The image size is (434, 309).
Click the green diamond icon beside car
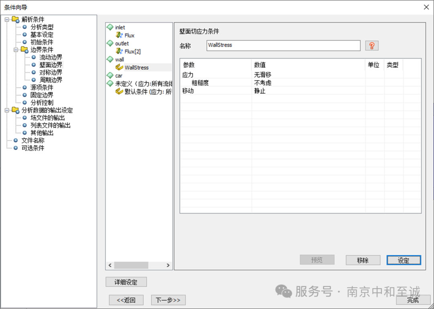coord(110,75)
